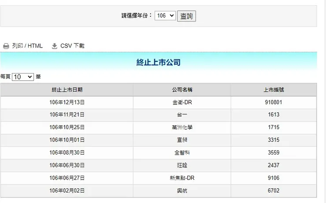This screenshot has height=203, width=326.
Task: Click the 終止上市日期 column header
Action: click(x=67, y=90)
